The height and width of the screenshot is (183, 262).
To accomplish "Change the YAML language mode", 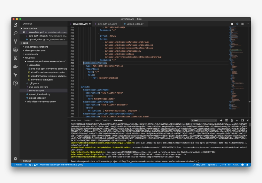I will tap(236, 164).
